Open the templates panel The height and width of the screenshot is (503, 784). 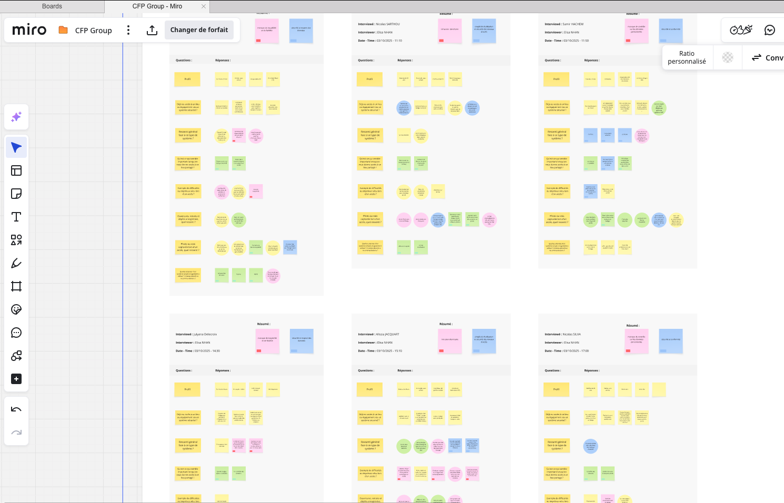point(16,170)
